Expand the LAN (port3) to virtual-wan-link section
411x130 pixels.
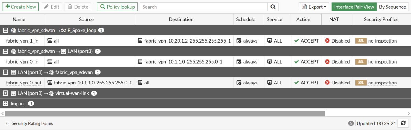click(x=5, y=93)
